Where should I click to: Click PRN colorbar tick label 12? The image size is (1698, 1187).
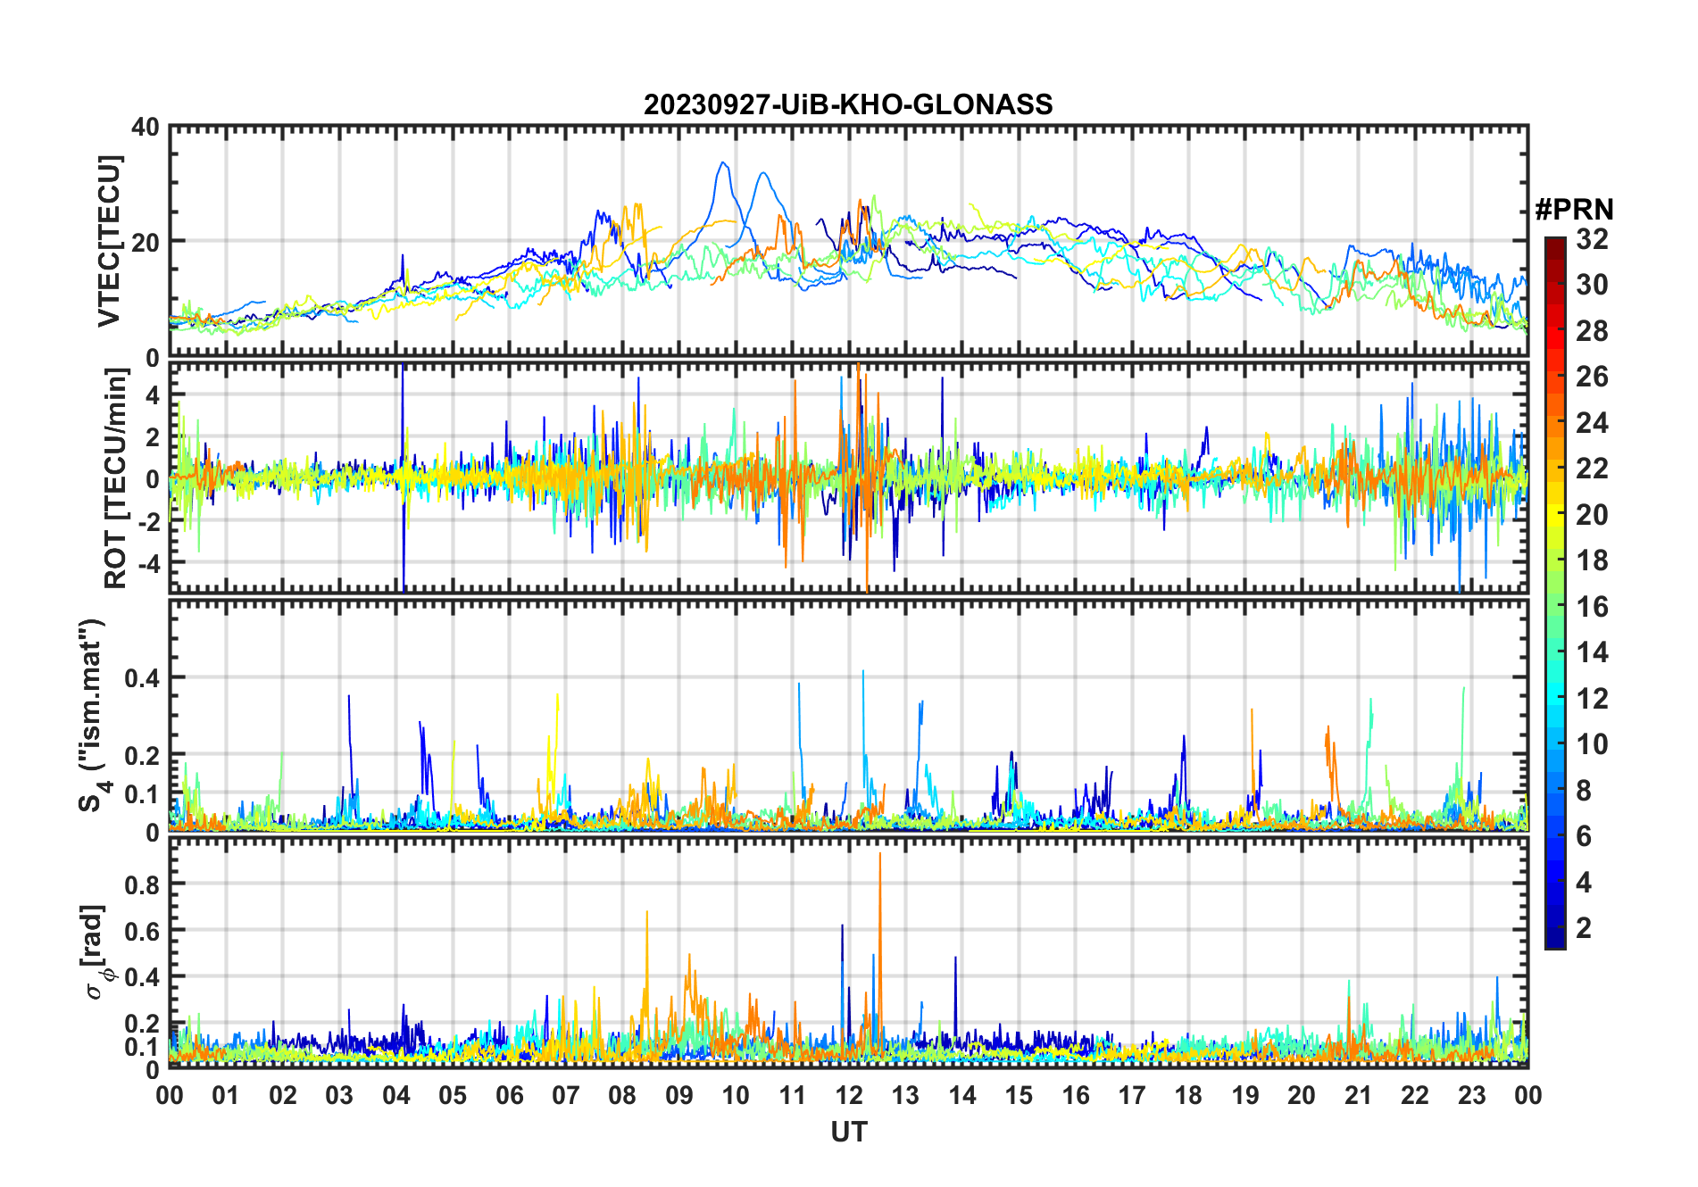[x=1592, y=699]
